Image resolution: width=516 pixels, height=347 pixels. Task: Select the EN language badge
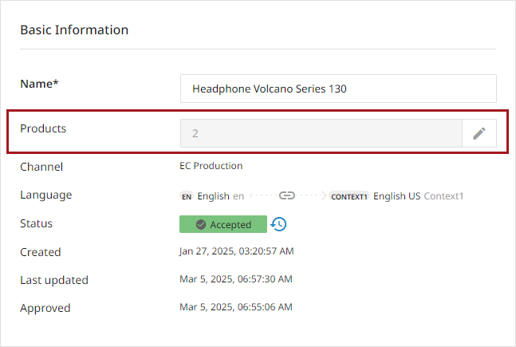187,196
